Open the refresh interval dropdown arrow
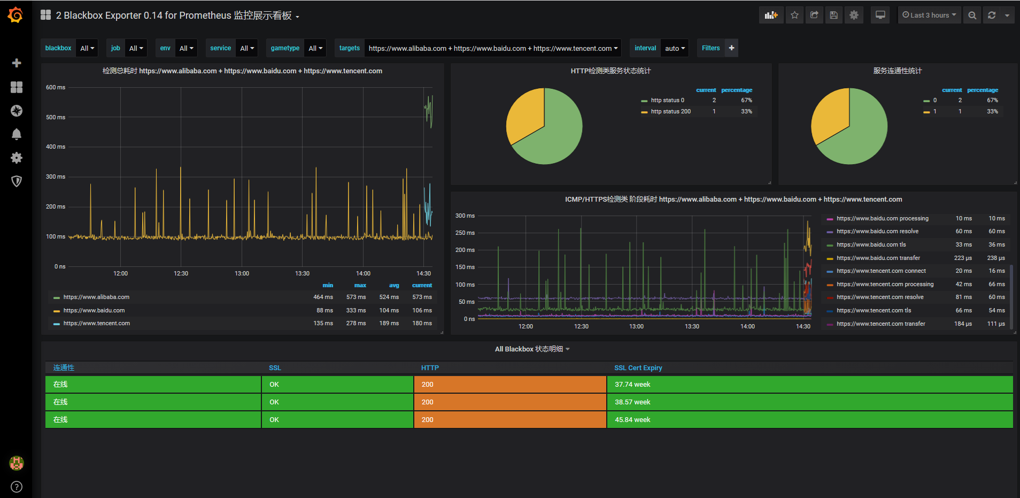This screenshot has width=1020, height=498. (x=1007, y=15)
